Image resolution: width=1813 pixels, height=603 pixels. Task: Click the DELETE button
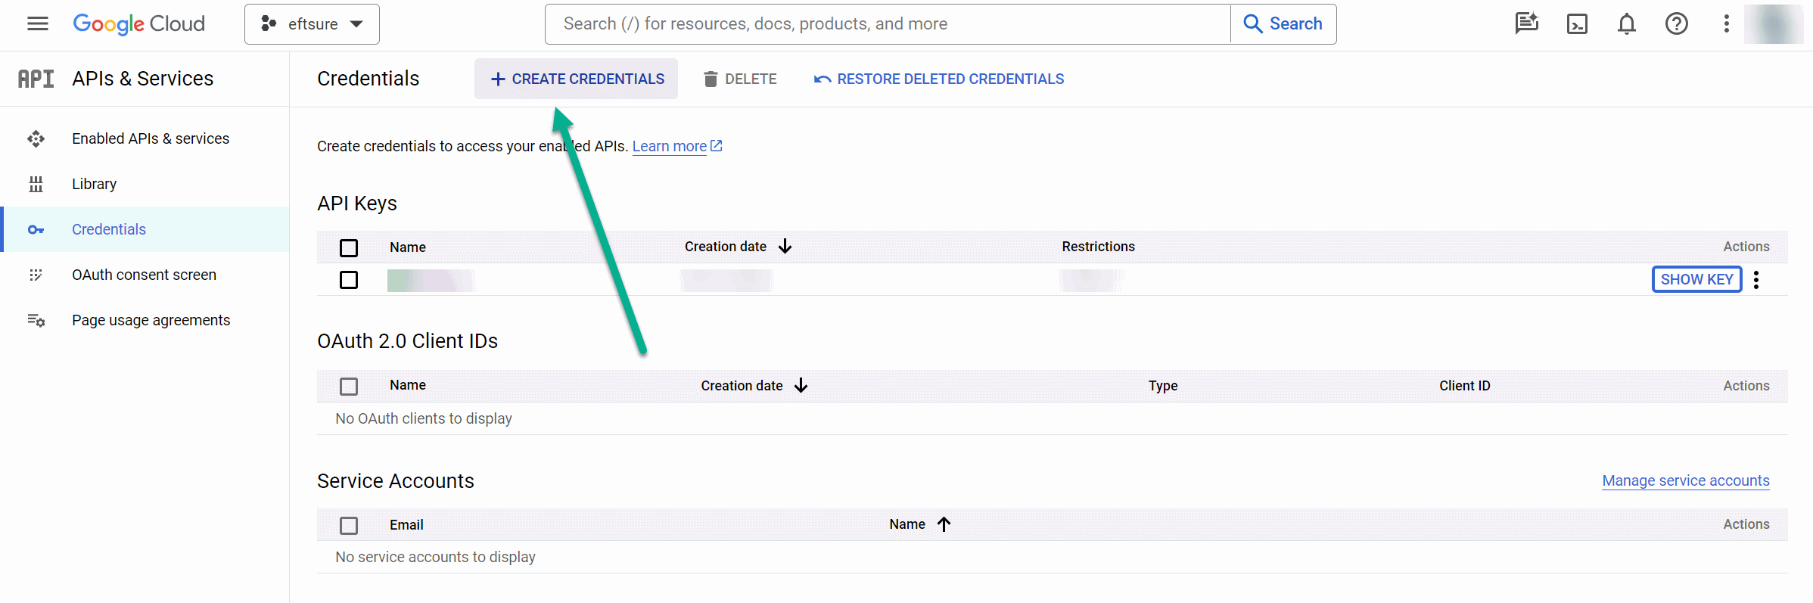pos(740,79)
